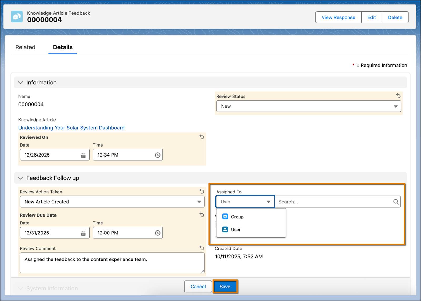Click the Reviewed On time field
Viewport: 421px width, 301px height.
tap(128, 155)
